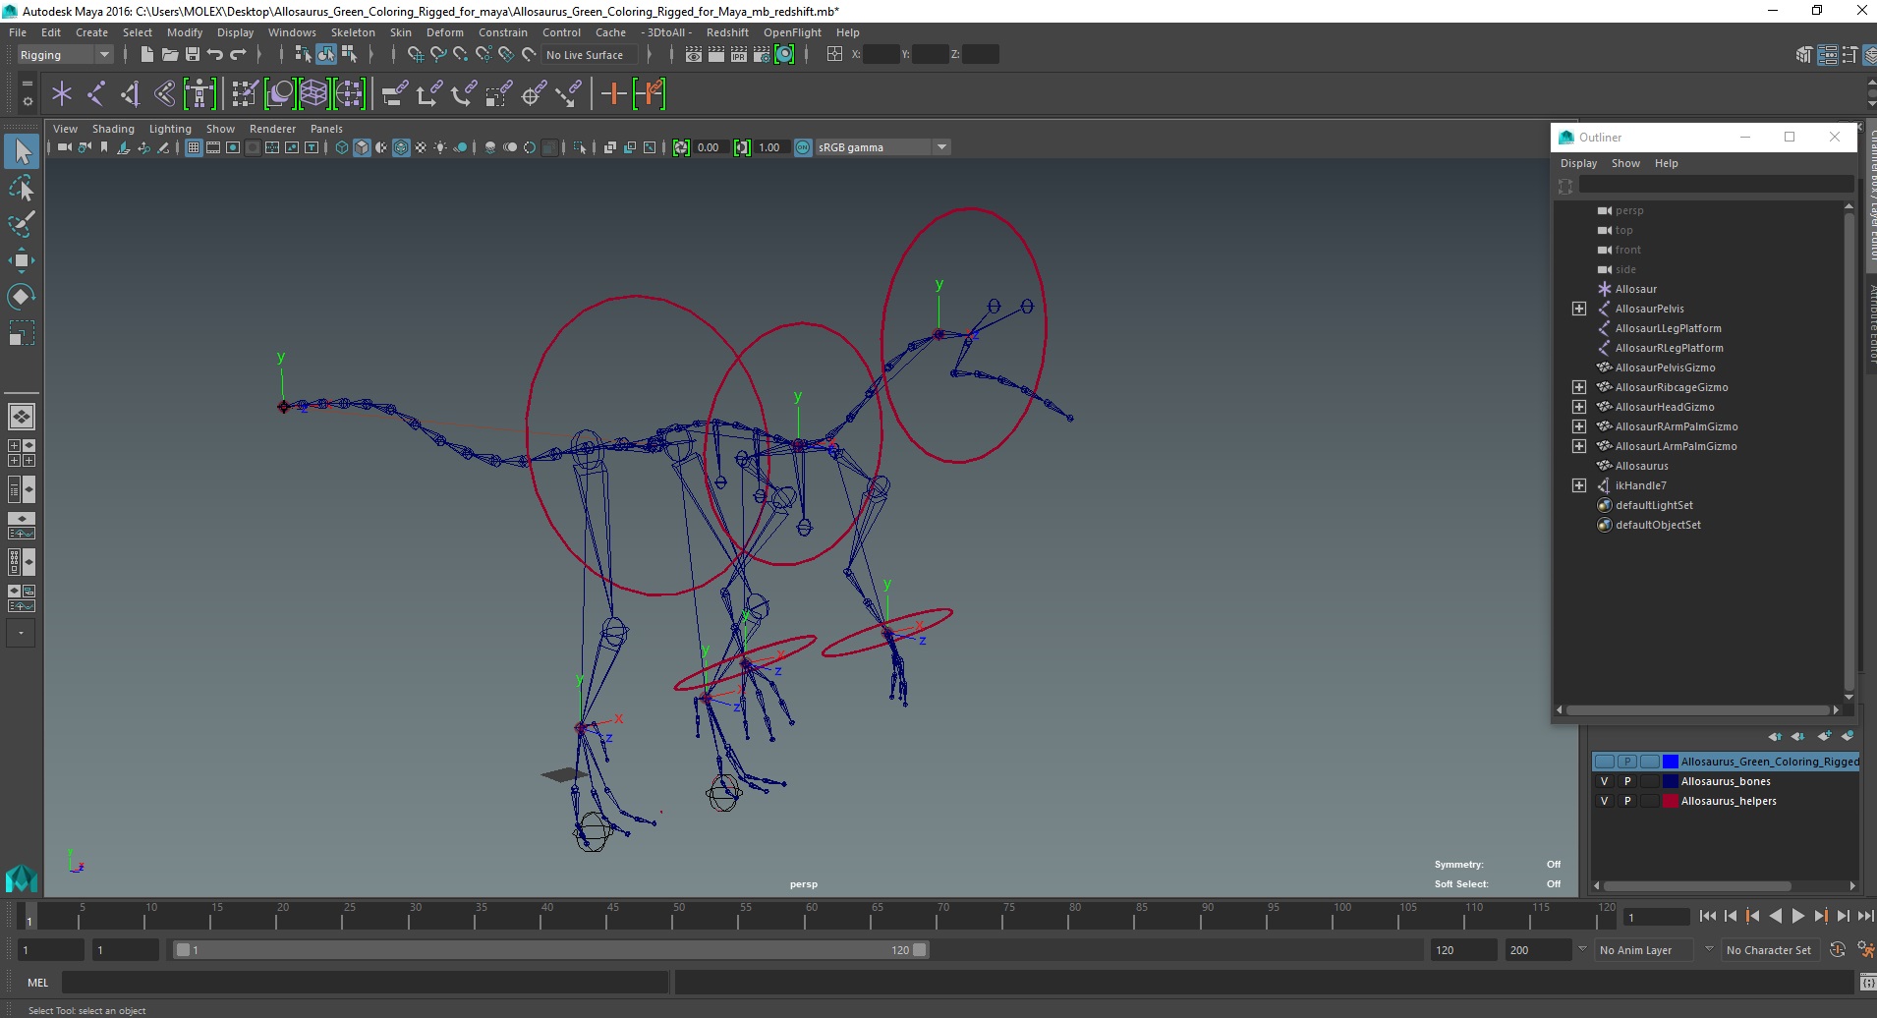Image resolution: width=1877 pixels, height=1018 pixels.
Task: Play the animation backwards
Action: tap(1775, 916)
